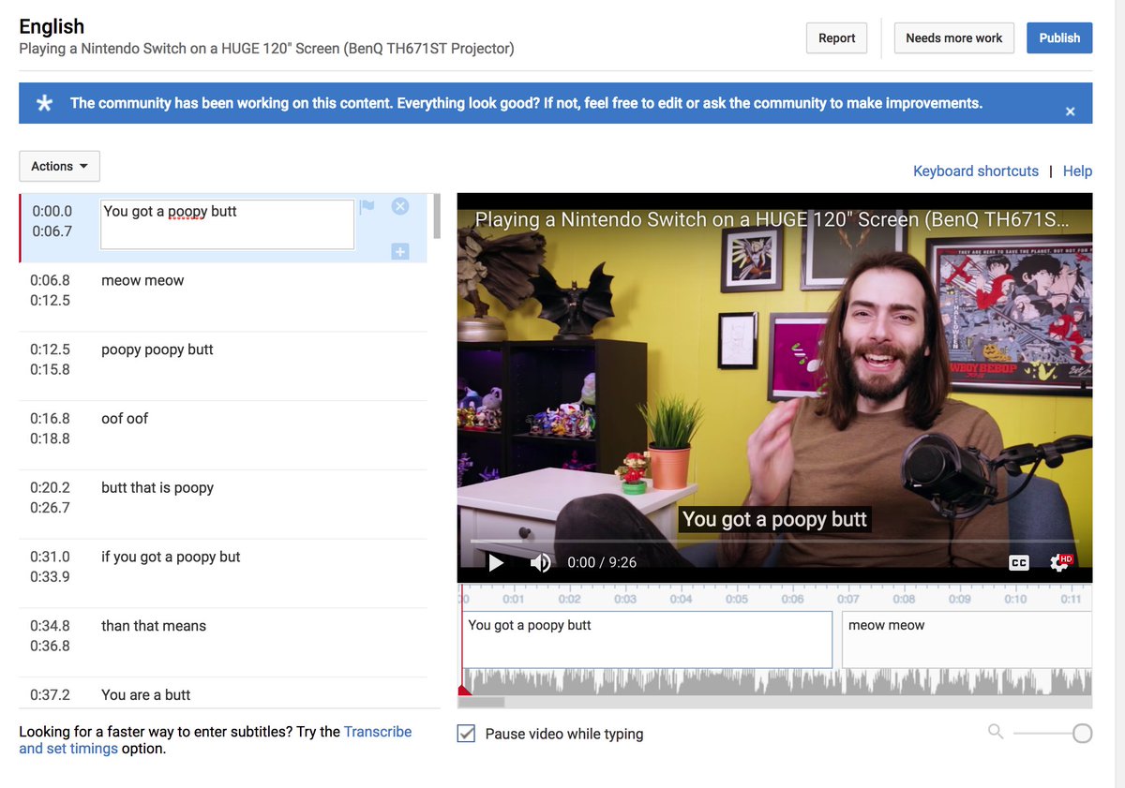The width and height of the screenshot is (1125, 788).
Task: Click the magnifier zoom icon near the timeline
Action: pos(996,732)
